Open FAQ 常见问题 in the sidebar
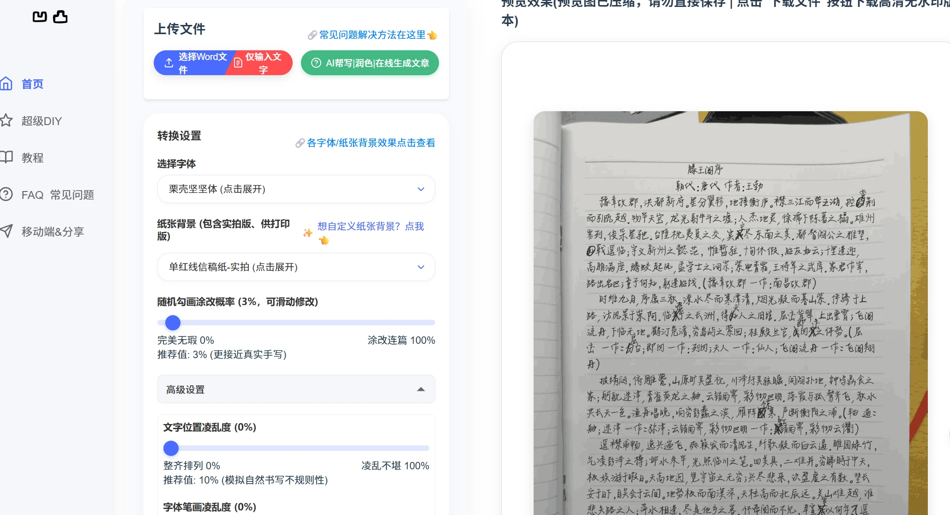The width and height of the screenshot is (950, 515). 58,195
